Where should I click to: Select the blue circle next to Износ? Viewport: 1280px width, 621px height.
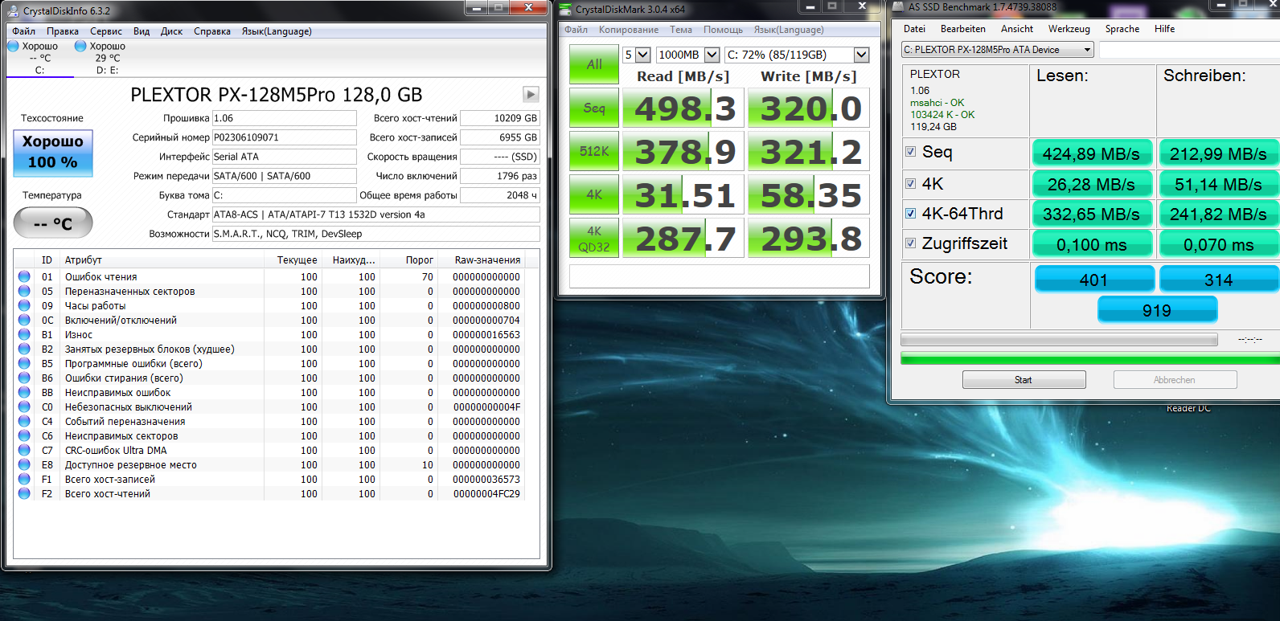coord(24,334)
